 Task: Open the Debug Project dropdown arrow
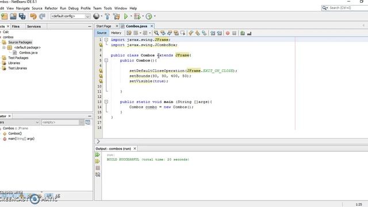[x=143, y=16]
